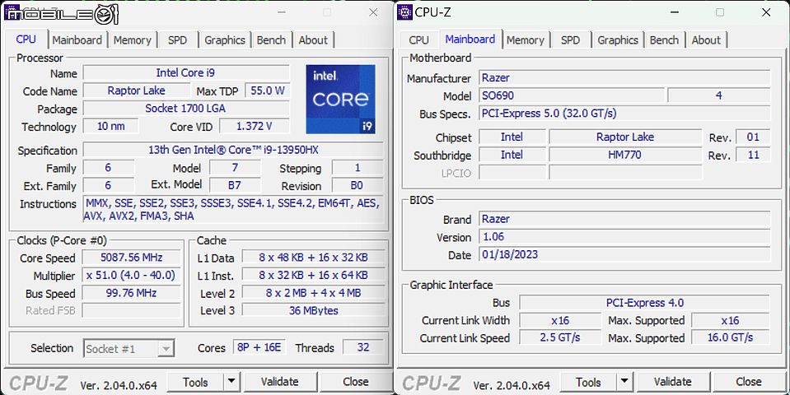
Task: Switch to Mainboard tab in left window
Action: pos(77,40)
